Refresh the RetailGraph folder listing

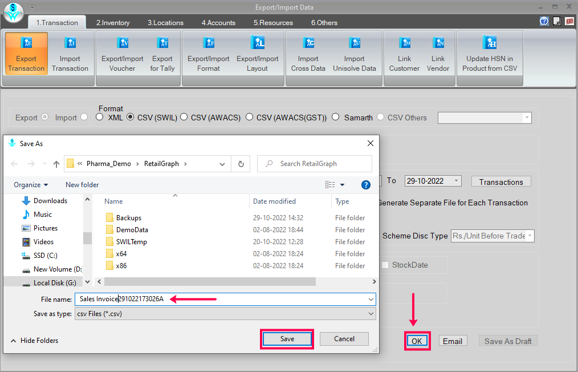241,164
